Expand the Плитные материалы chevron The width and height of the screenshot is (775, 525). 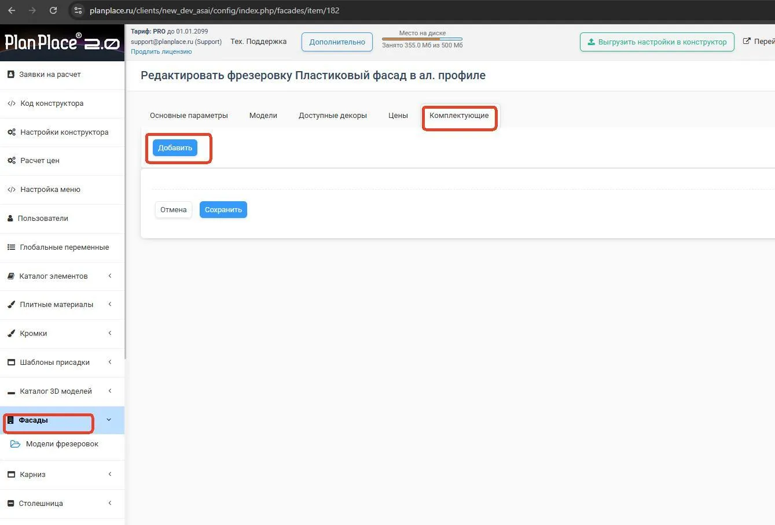[x=110, y=304]
